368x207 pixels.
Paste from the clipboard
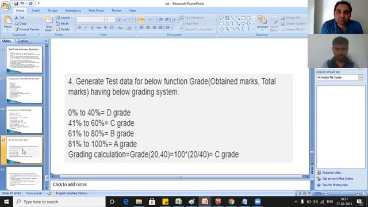pos(7,24)
